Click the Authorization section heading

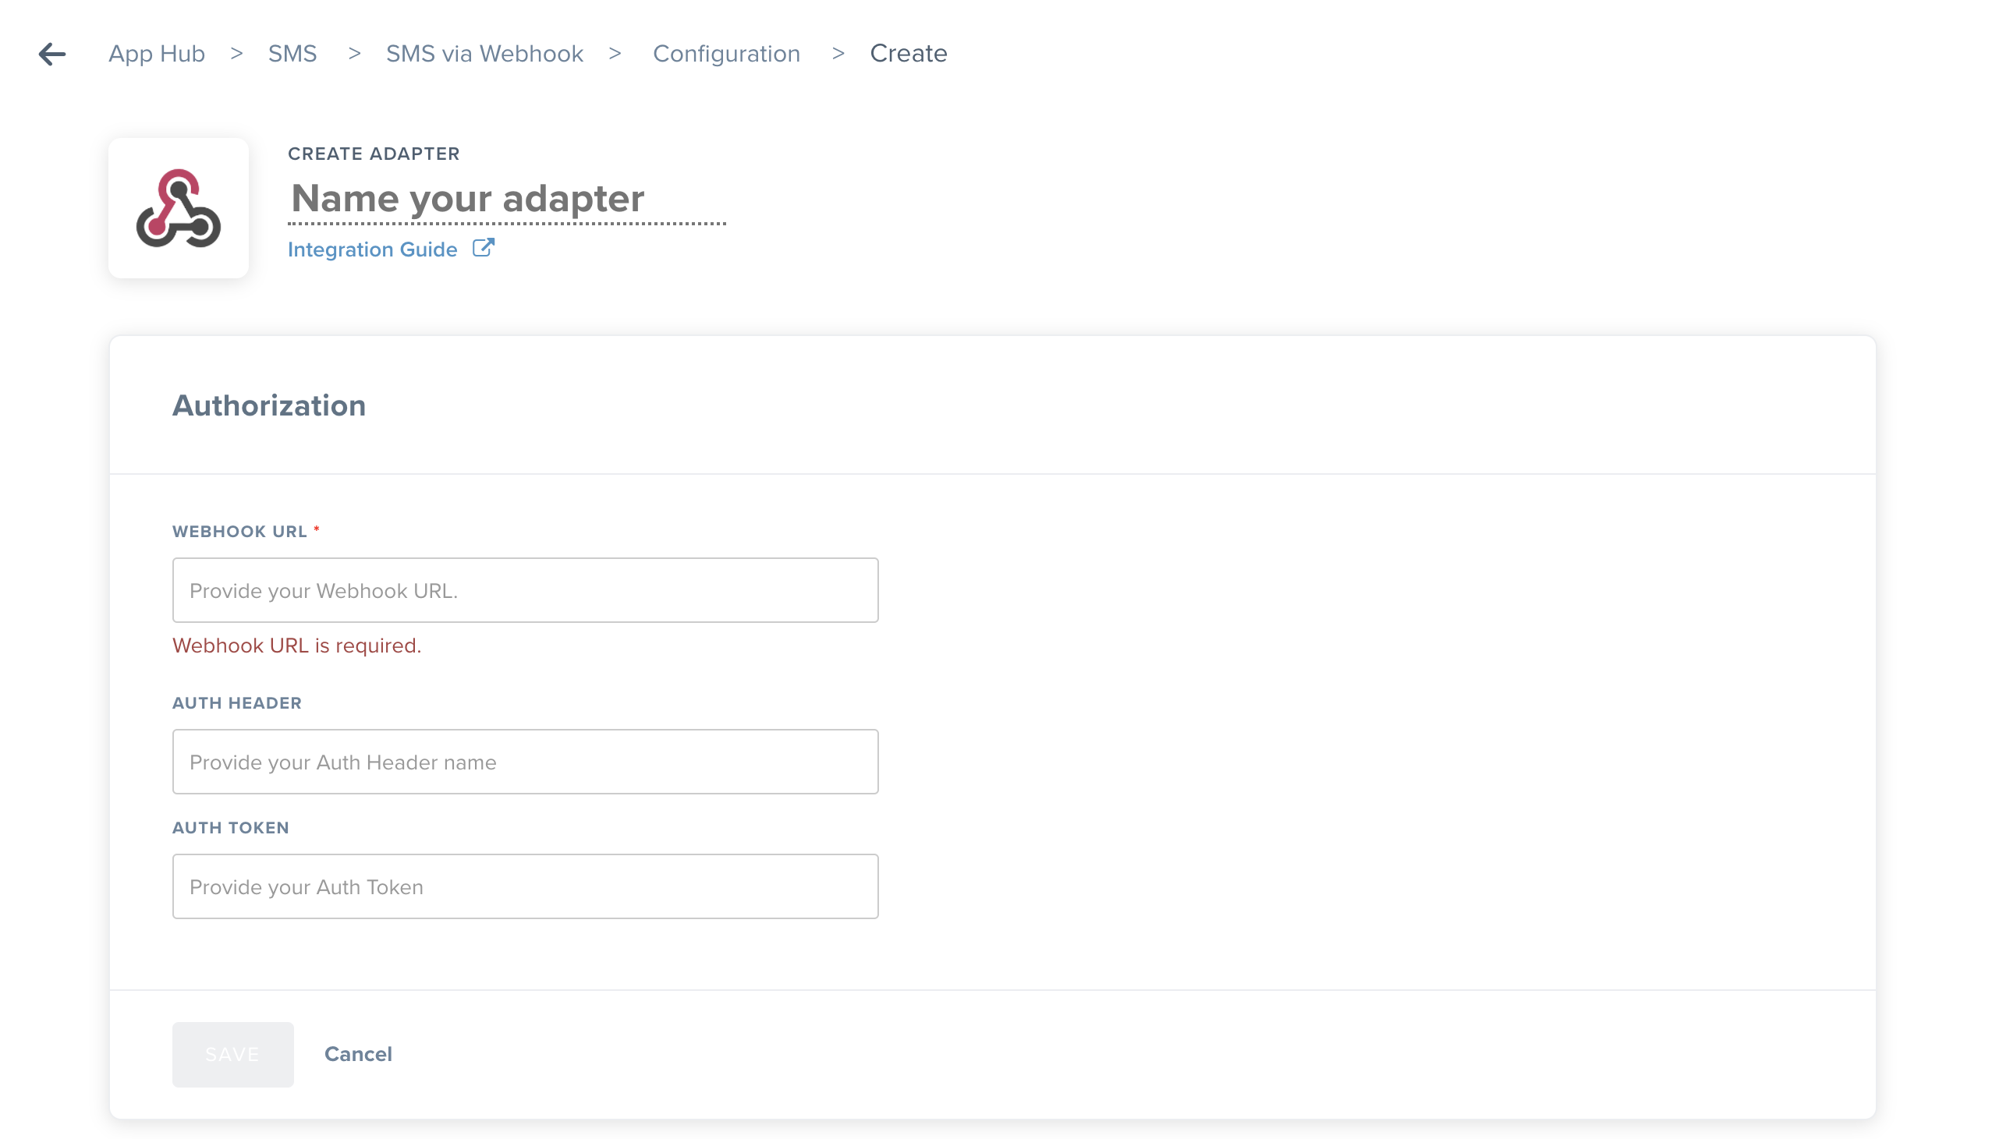pos(269,406)
